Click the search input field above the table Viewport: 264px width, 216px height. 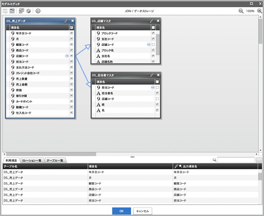236,160
